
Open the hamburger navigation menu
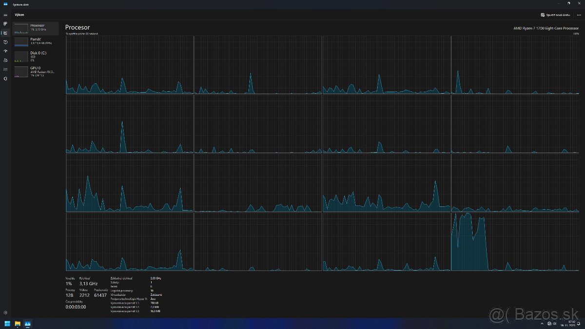5,15
